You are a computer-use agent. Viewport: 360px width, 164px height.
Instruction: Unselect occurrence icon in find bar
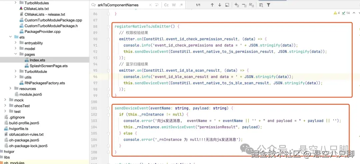pos(244,5)
